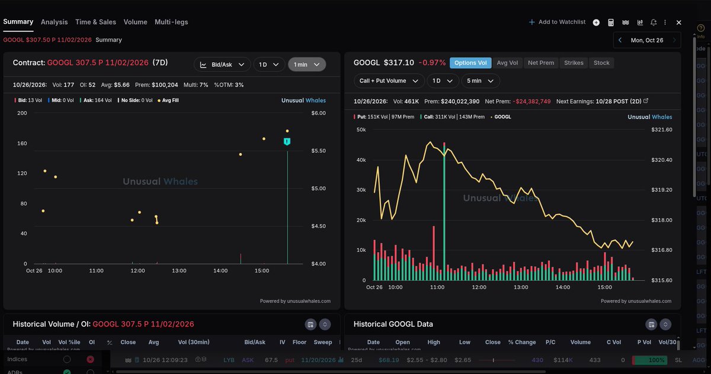Open the calculator icon in top toolbar
This screenshot has height=374, width=711.
point(611,22)
